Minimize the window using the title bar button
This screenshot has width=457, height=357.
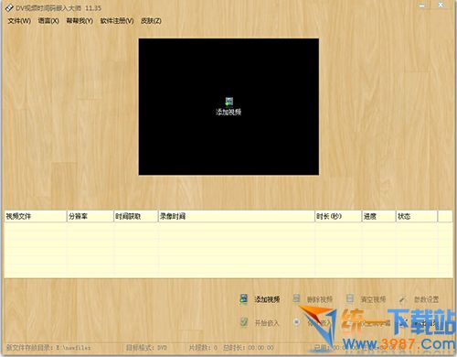tap(422, 5)
